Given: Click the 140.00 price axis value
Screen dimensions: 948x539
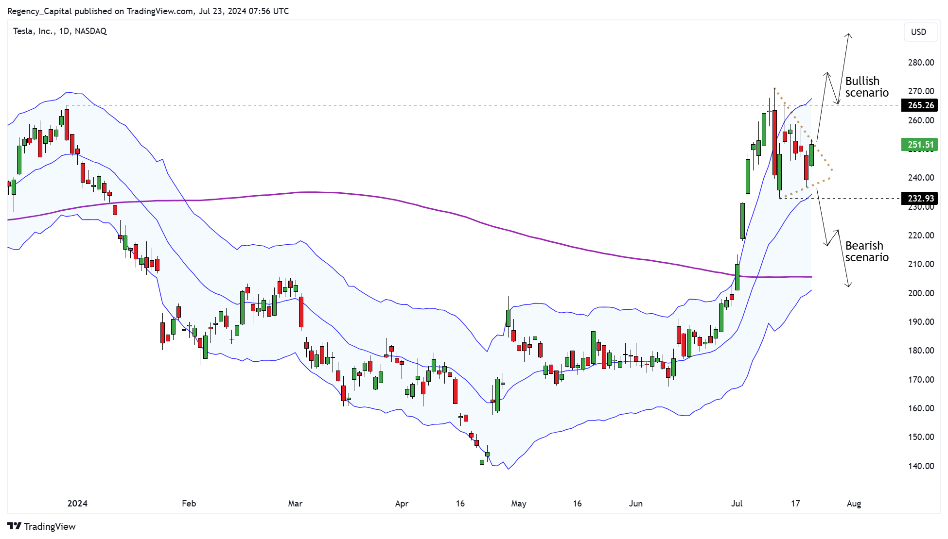Looking at the screenshot, I should click(921, 466).
